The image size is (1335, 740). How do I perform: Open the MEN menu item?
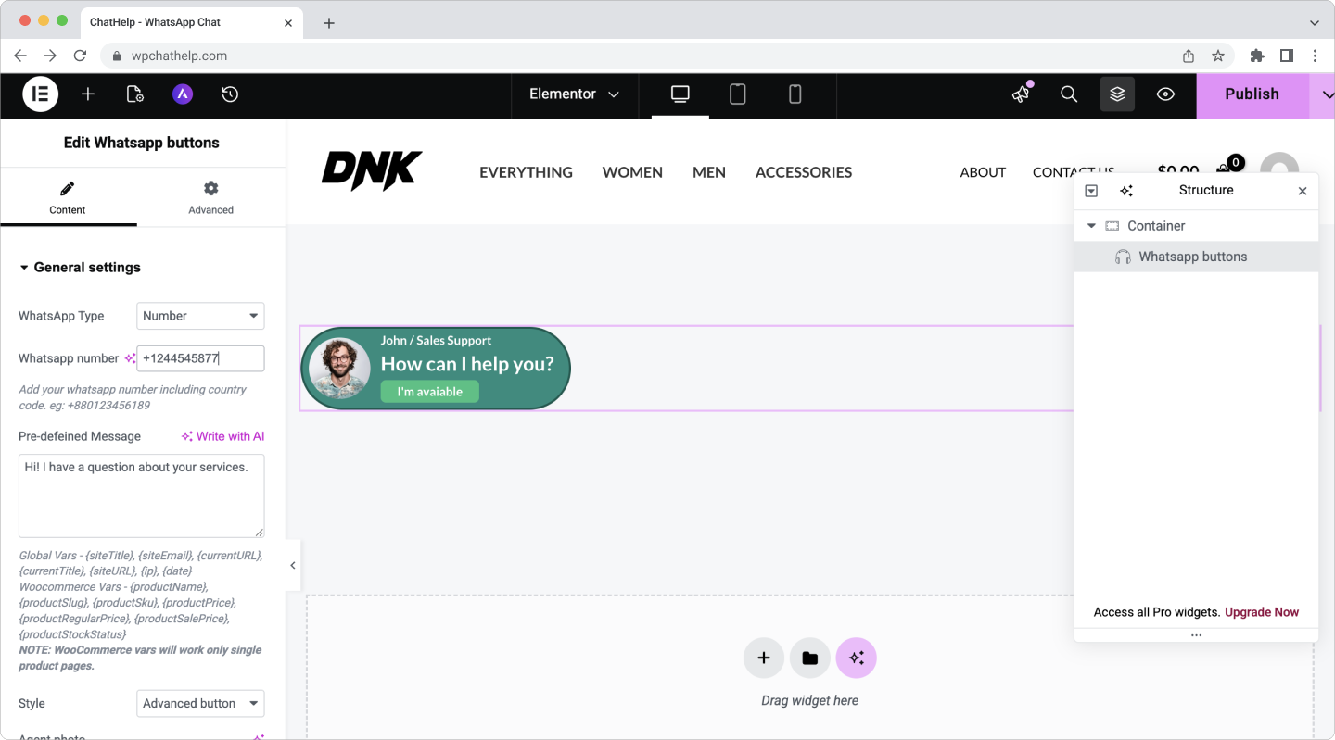pyautogui.click(x=709, y=172)
